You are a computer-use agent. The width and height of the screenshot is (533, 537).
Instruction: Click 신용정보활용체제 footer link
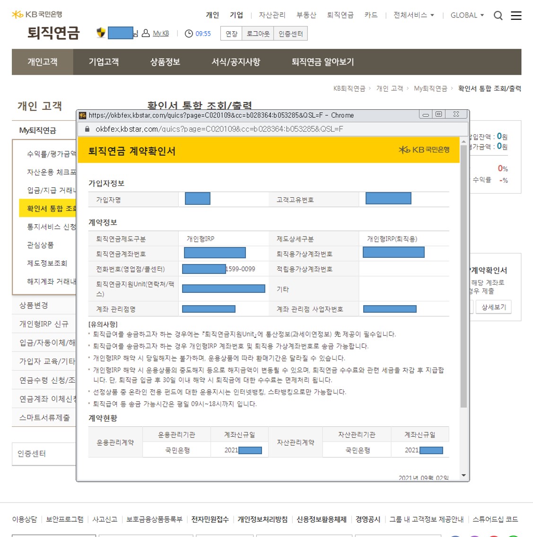coord(322,519)
